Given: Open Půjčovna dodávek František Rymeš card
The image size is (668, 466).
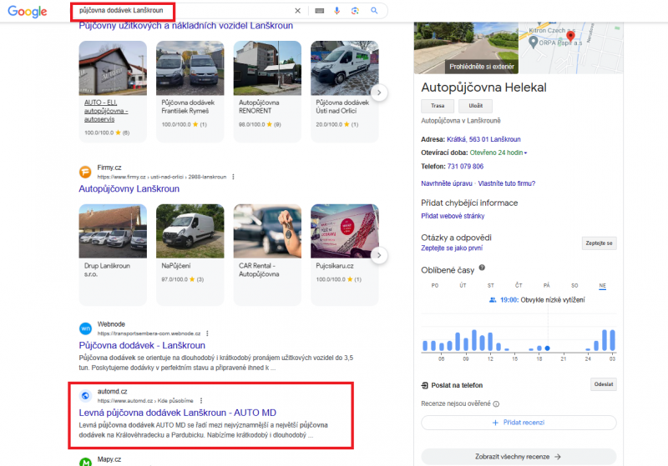Looking at the screenshot, I should pos(190,92).
